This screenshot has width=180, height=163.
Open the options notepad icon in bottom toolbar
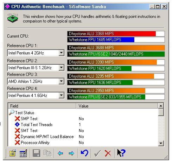click(x=13, y=153)
